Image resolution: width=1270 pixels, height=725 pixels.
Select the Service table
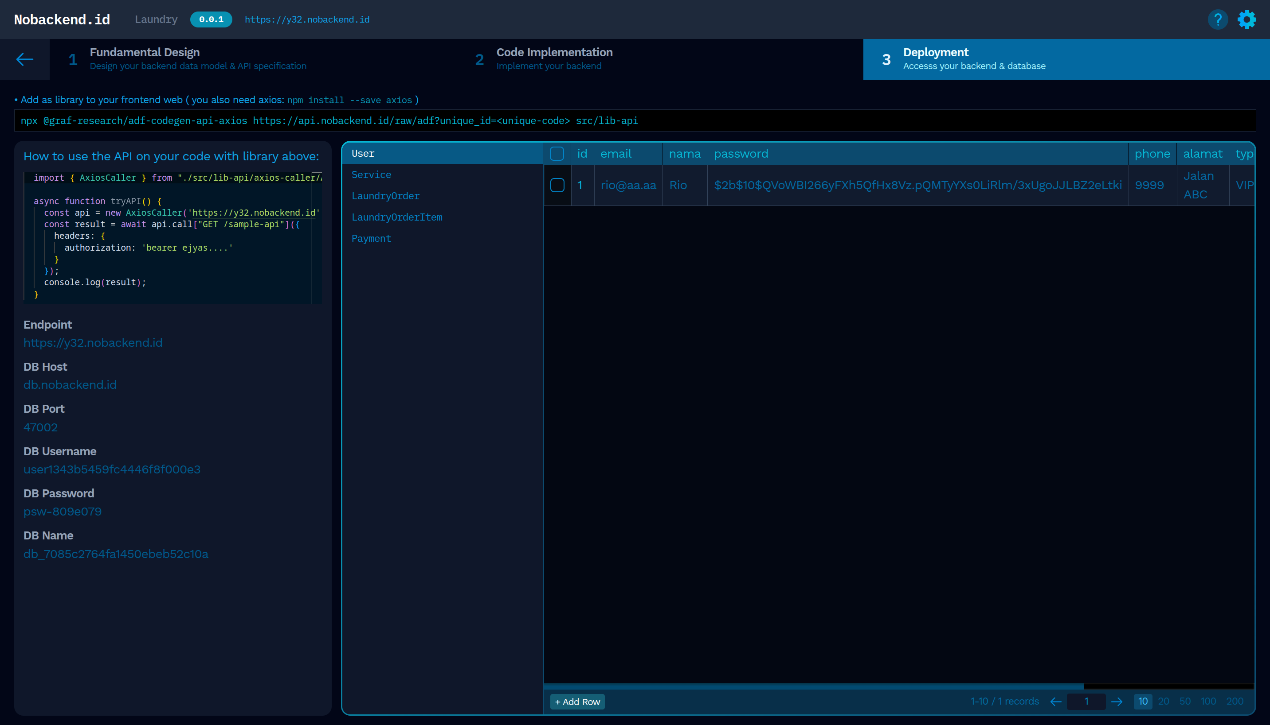click(371, 175)
